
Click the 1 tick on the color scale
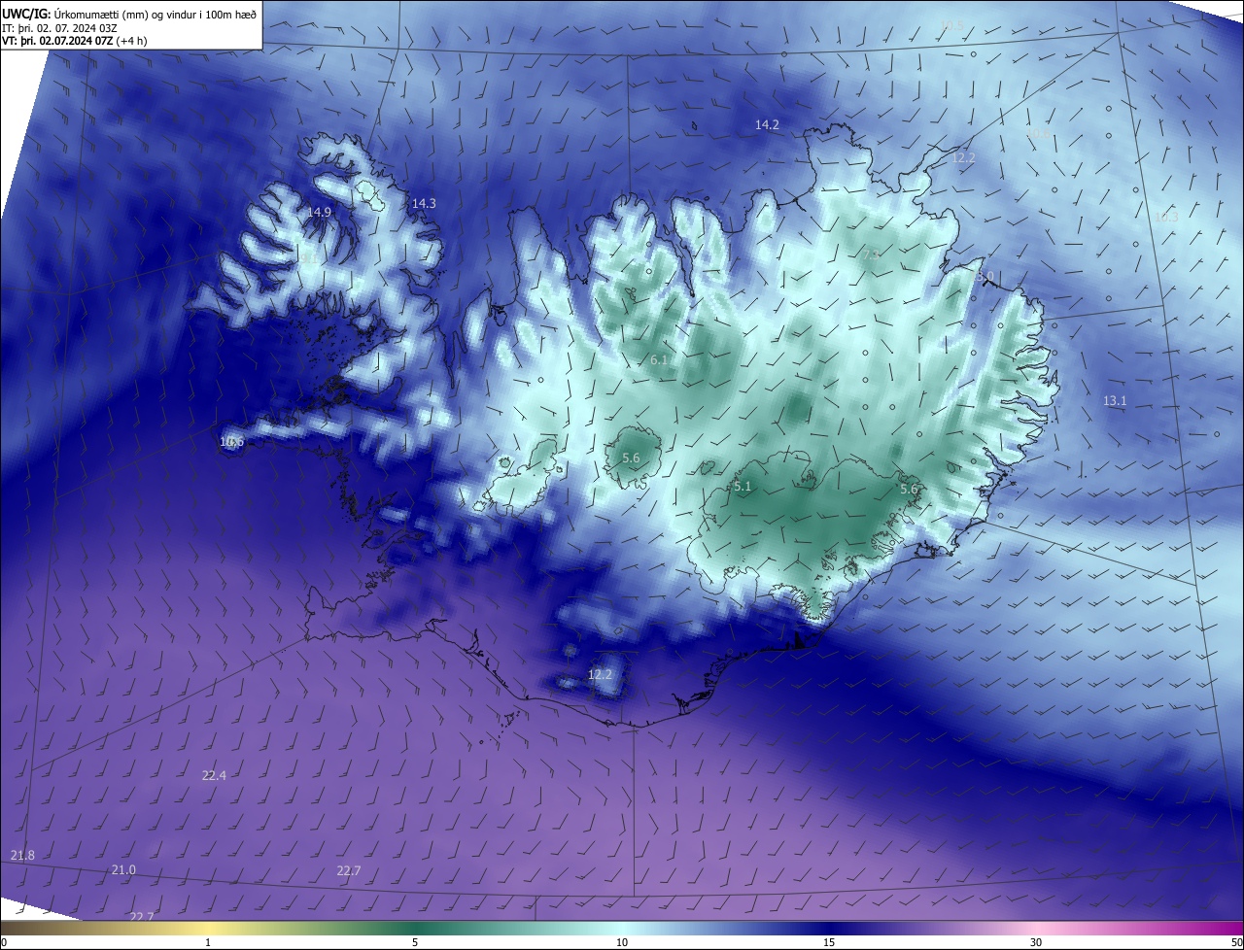208,942
